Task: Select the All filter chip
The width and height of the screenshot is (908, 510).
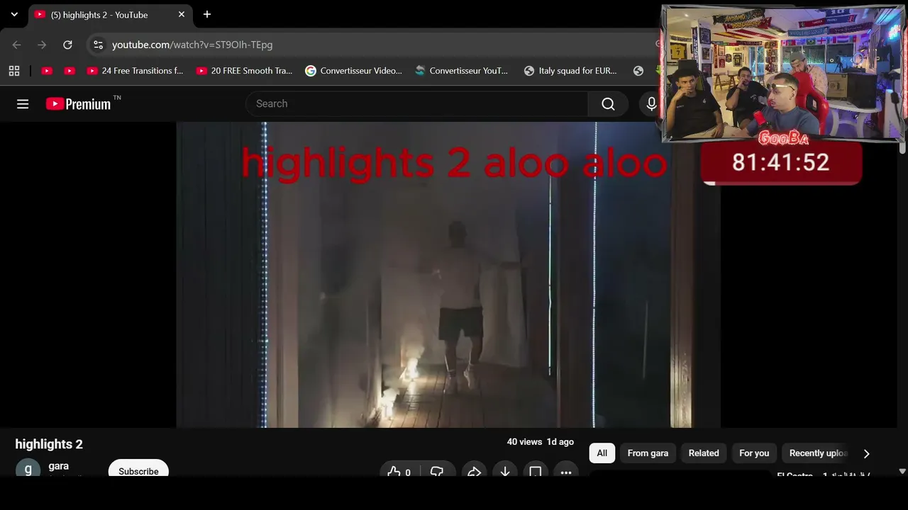Action: click(x=602, y=453)
